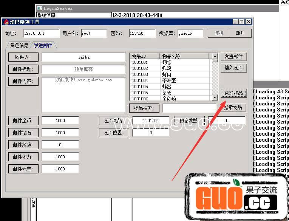The width and height of the screenshot is (289, 221).
Task: Click the 读取物品 button
Action: [233, 93]
